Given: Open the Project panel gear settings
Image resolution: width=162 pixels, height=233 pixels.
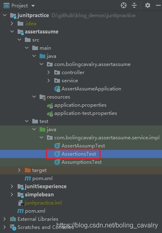Looking at the screenshot, I should [148, 5].
